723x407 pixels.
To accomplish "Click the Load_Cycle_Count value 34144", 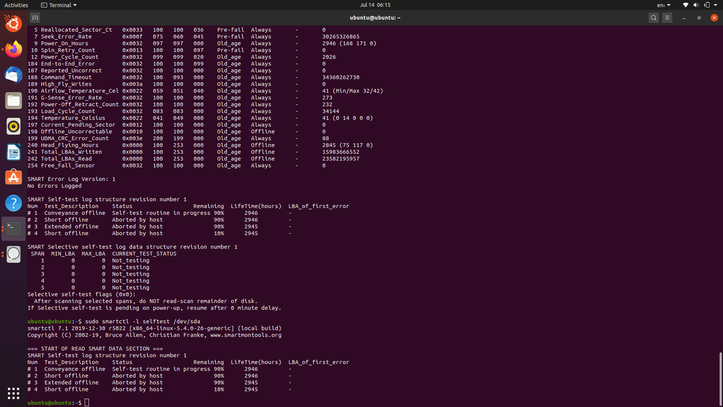I will coord(331,111).
